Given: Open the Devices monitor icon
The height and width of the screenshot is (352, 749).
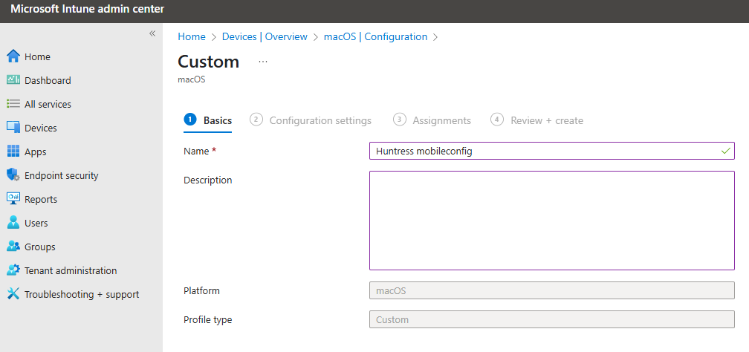Looking at the screenshot, I should tap(13, 128).
